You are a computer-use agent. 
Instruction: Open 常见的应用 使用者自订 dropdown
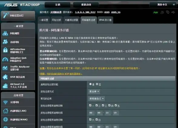97,99
